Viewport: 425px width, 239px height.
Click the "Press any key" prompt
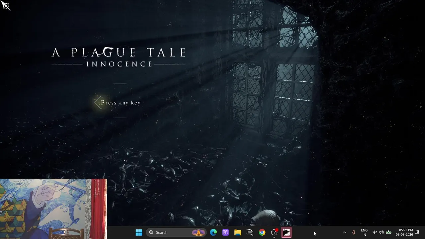coord(121,103)
